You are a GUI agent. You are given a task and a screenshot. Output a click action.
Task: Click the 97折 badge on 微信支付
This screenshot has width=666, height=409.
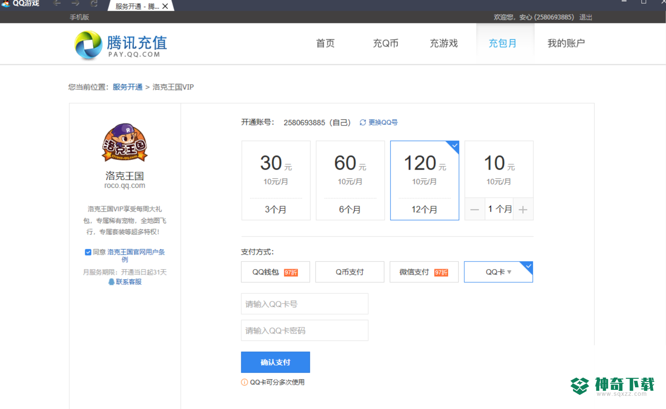pyautogui.click(x=441, y=273)
